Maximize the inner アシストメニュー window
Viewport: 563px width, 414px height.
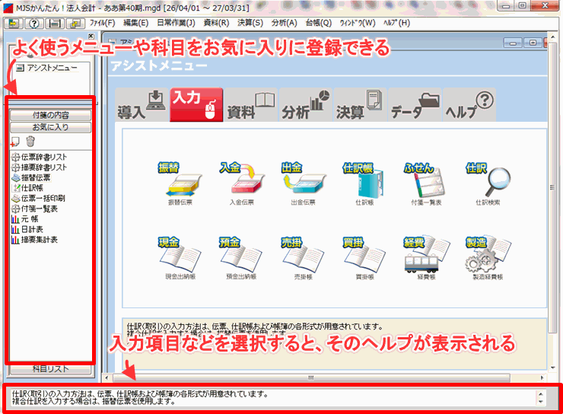533,43
